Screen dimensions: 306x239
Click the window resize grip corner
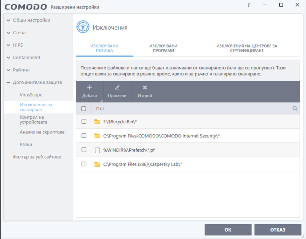(303, 236)
